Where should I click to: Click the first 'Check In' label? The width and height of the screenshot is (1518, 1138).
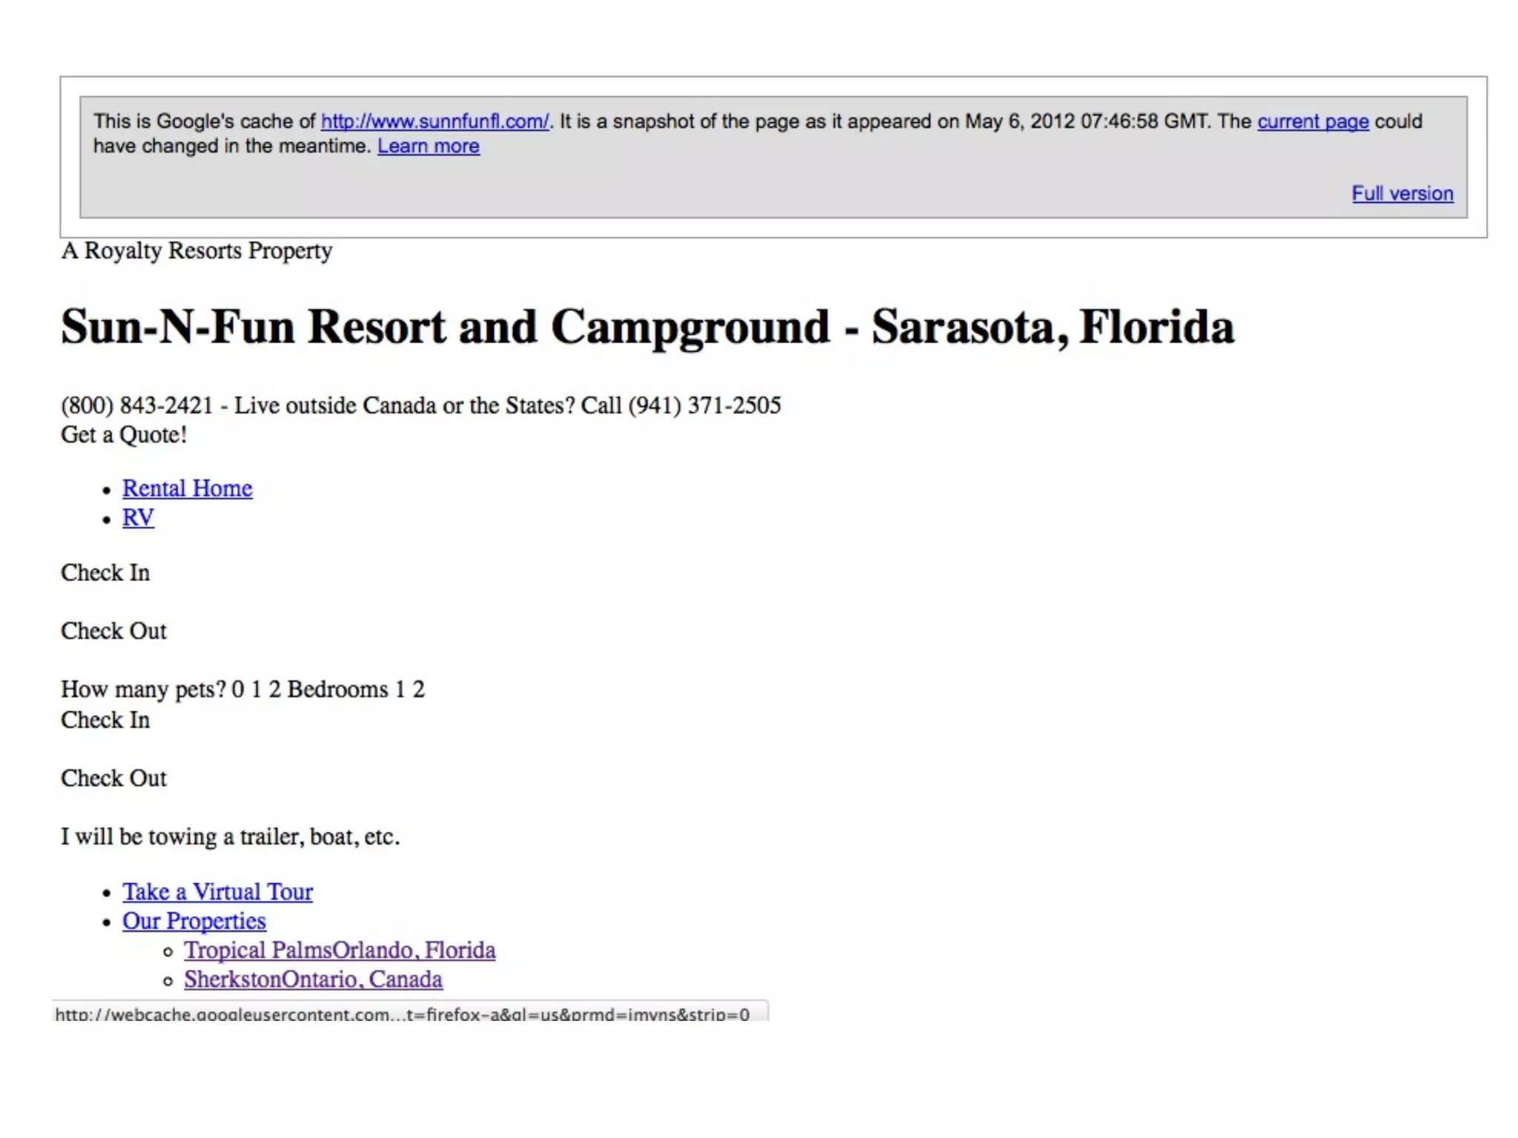pos(105,573)
